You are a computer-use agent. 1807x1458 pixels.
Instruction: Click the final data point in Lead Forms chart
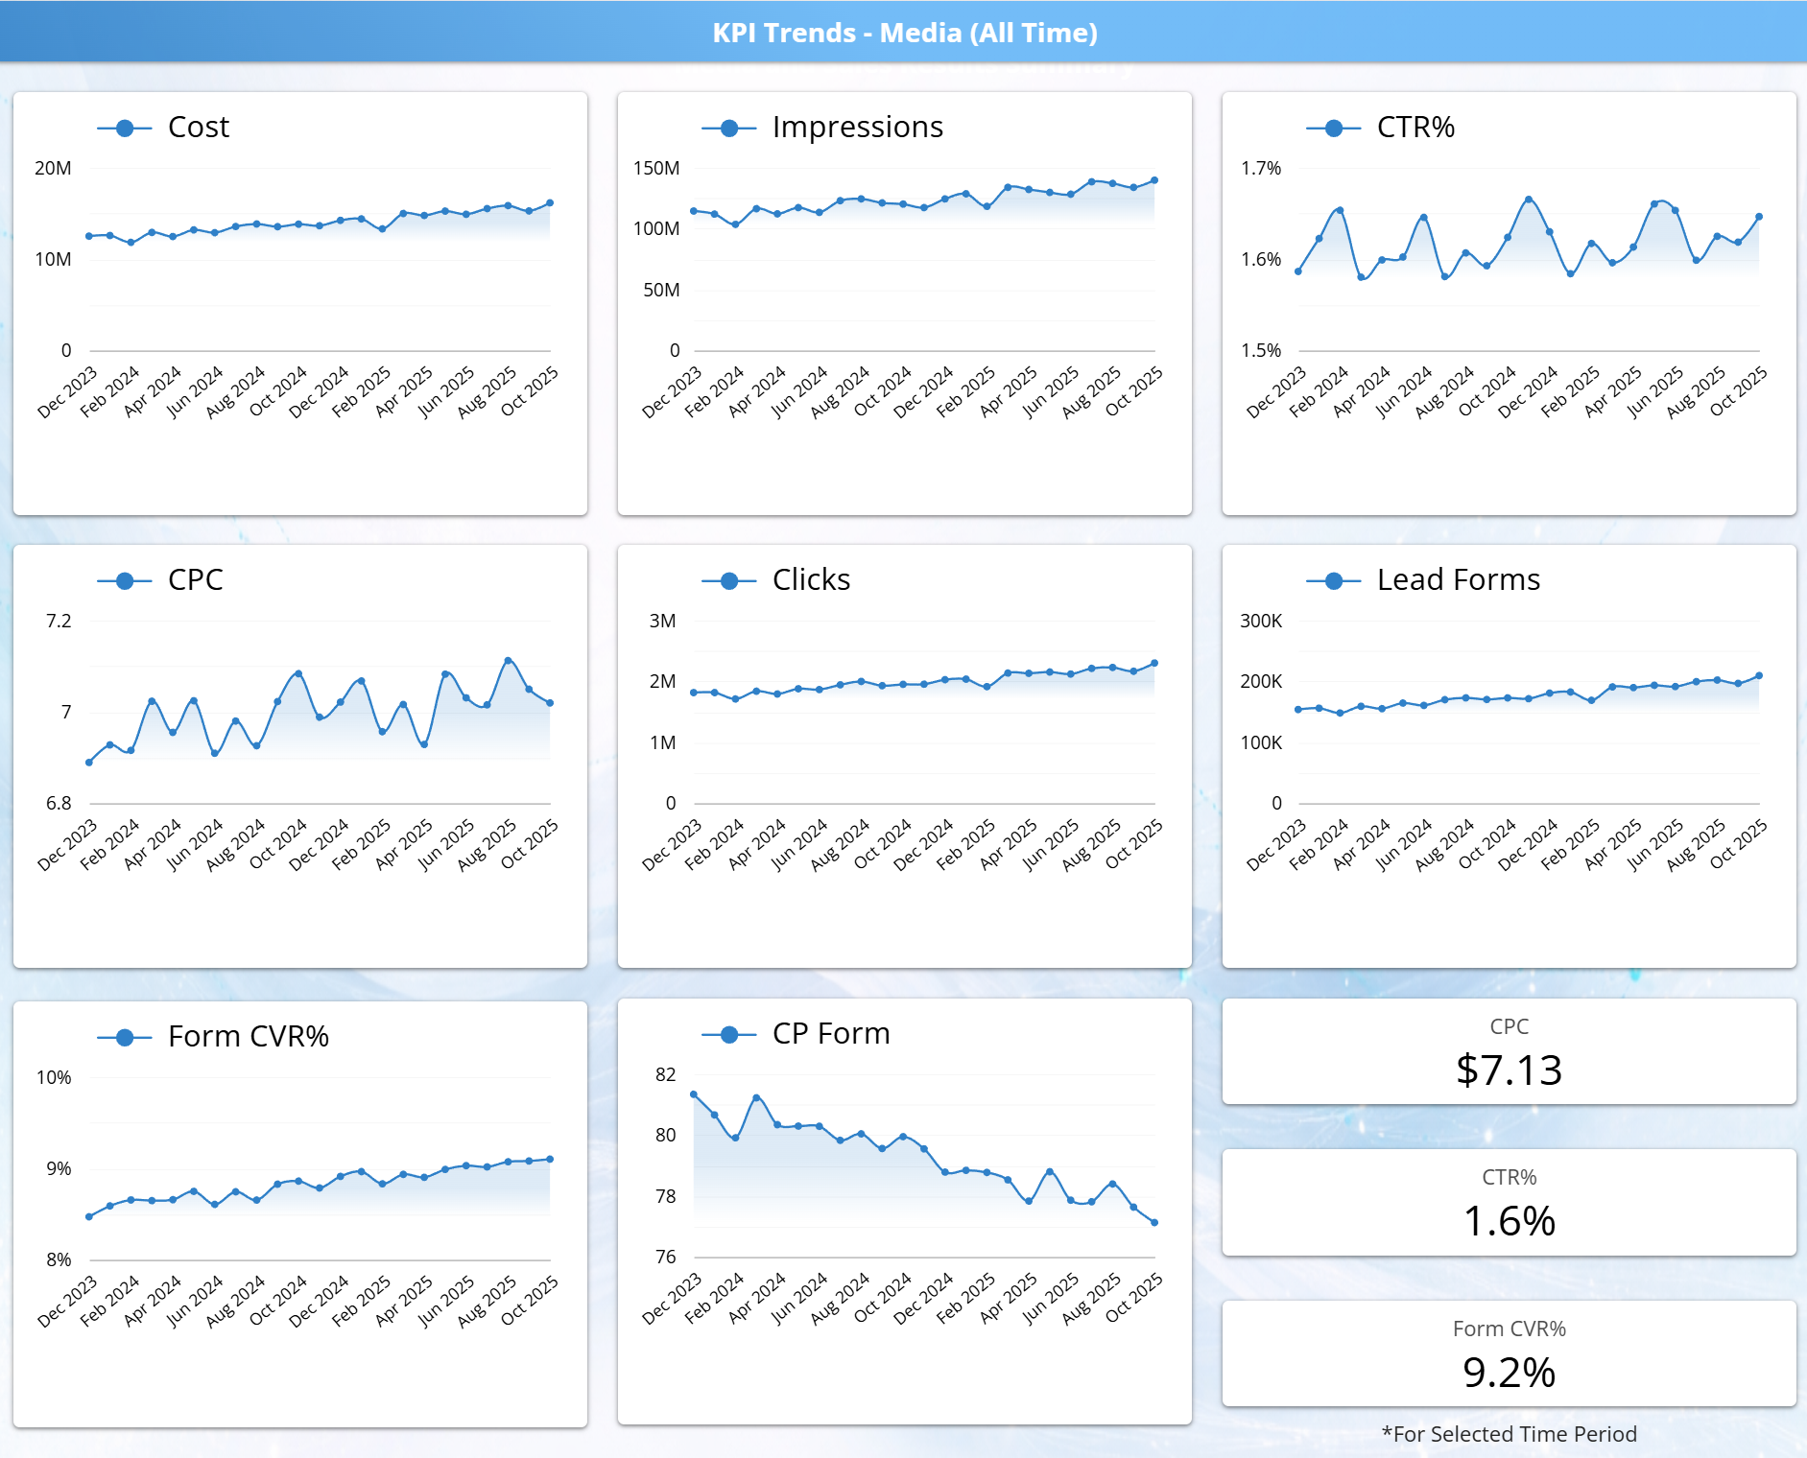(1759, 675)
